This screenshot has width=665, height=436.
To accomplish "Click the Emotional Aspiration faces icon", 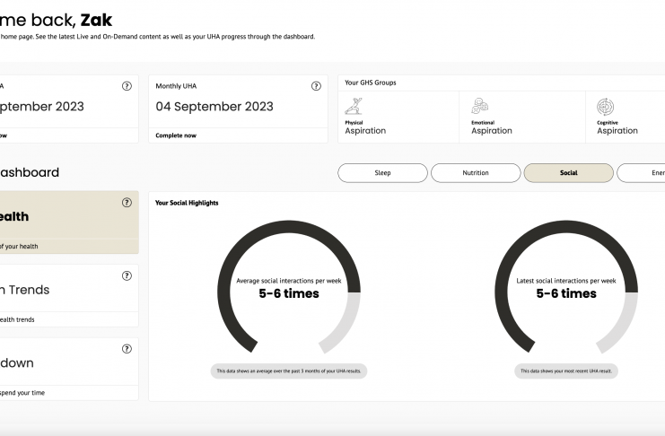I will coord(479,106).
